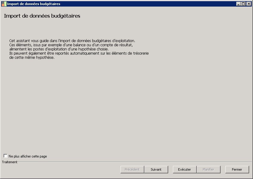Click the separator line beside Traitement

[x=134, y=162]
